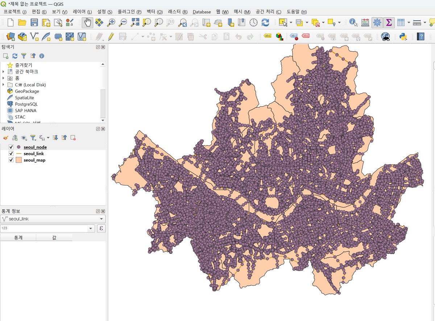Refresh the Browser panel
This screenshot has width=435, height=321.
(x=15, y=56)
